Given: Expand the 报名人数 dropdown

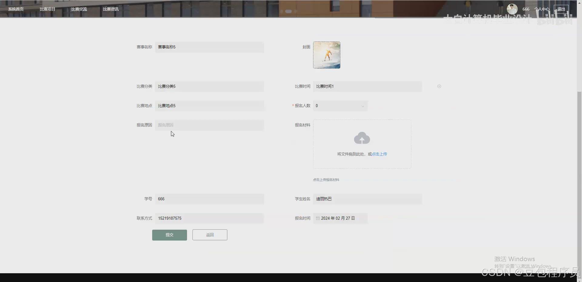Looking at the screenshot, I should pos(362,106).
